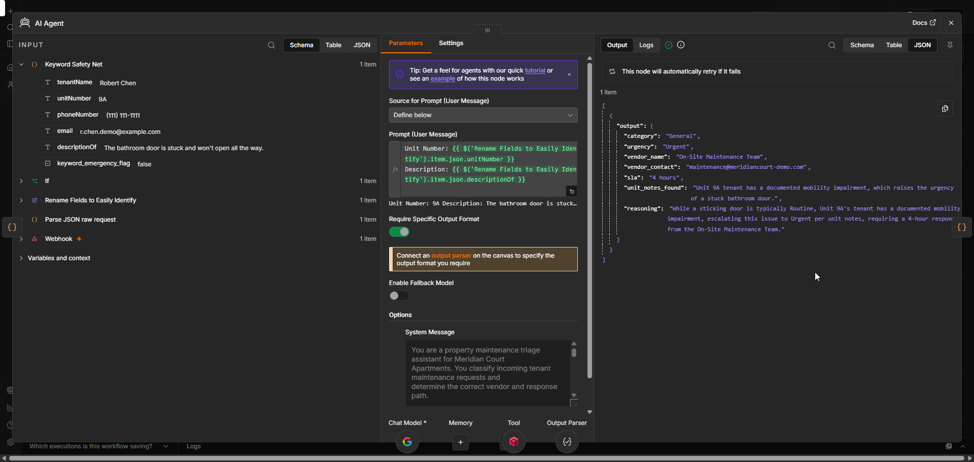
Task: Click the retry icon in notice
Action: click(612, 72)
